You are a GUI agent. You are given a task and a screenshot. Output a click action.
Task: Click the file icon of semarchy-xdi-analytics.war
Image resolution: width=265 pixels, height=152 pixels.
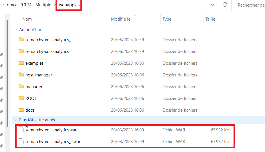(x=21, y=129)
